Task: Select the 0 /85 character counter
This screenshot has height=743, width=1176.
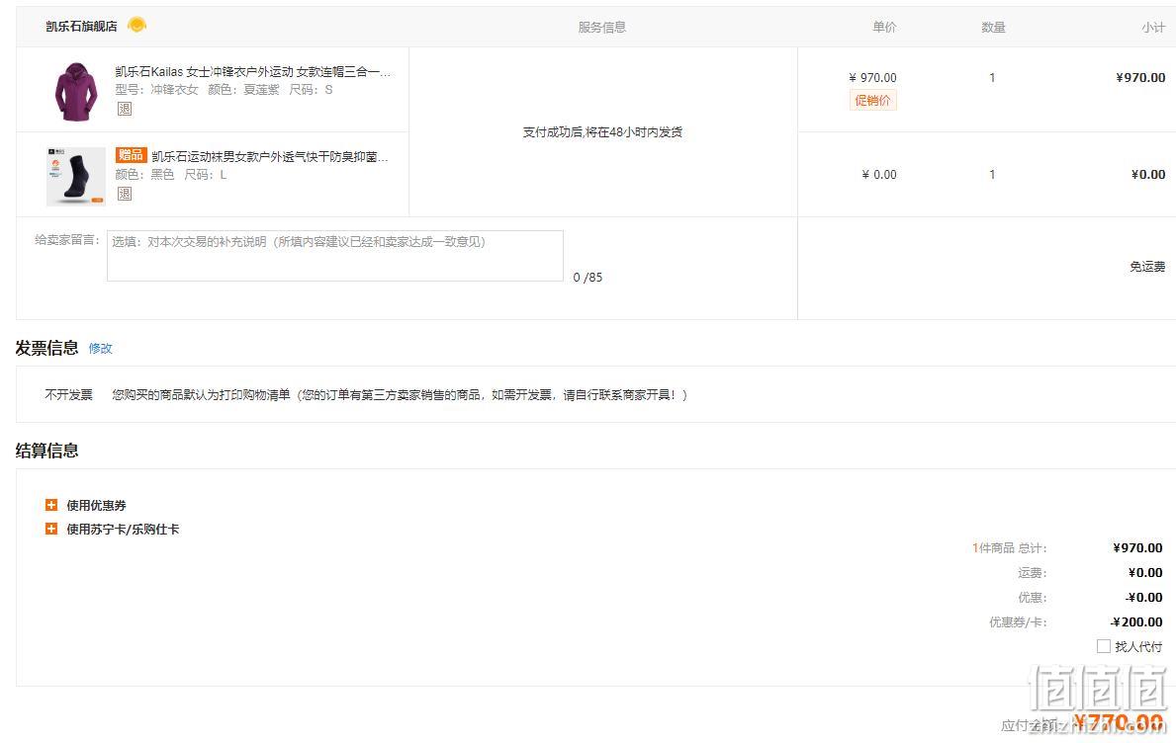Action: (588, 277)
